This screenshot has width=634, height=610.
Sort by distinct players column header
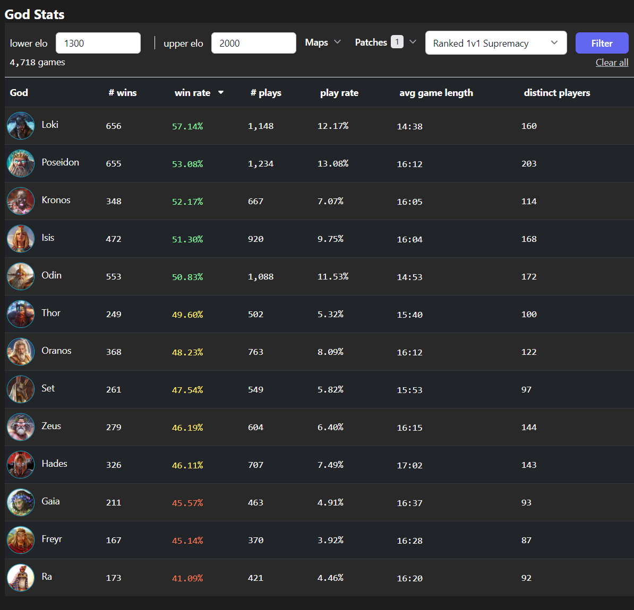(556, 93)
